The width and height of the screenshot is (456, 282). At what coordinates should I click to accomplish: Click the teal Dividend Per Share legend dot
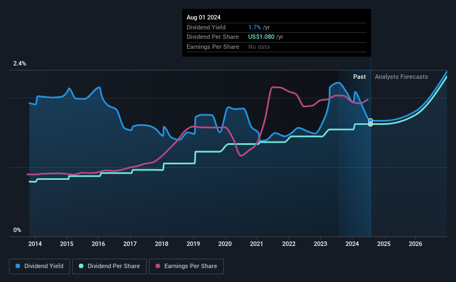point(81,266)
